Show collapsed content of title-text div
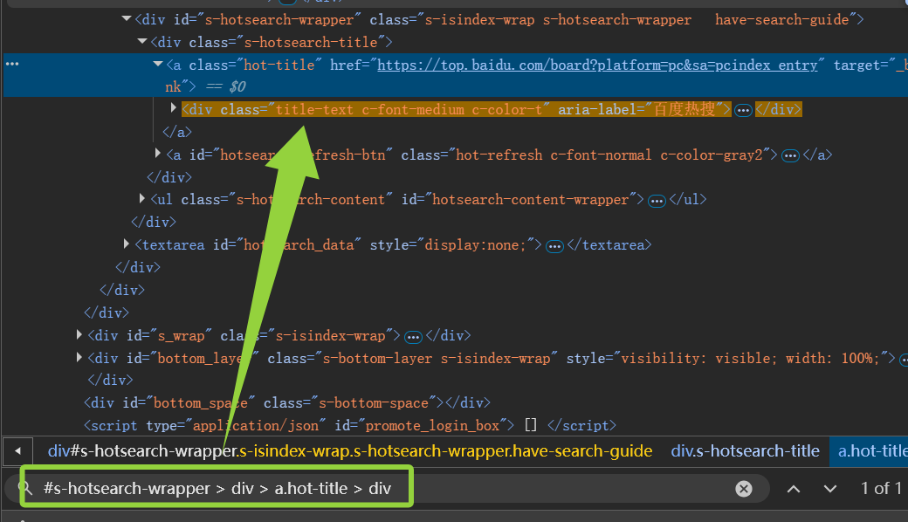 [743, 110]
